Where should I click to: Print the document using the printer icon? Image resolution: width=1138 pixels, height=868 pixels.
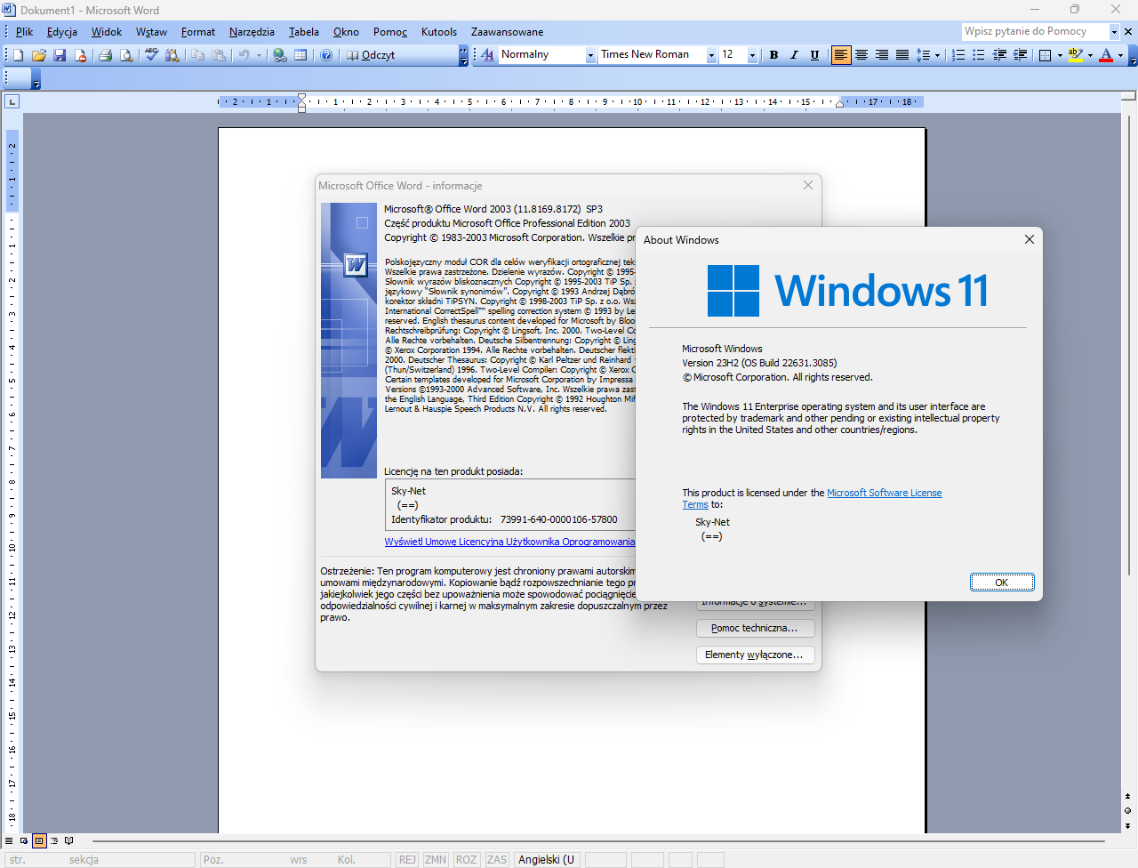coord(105,55)
